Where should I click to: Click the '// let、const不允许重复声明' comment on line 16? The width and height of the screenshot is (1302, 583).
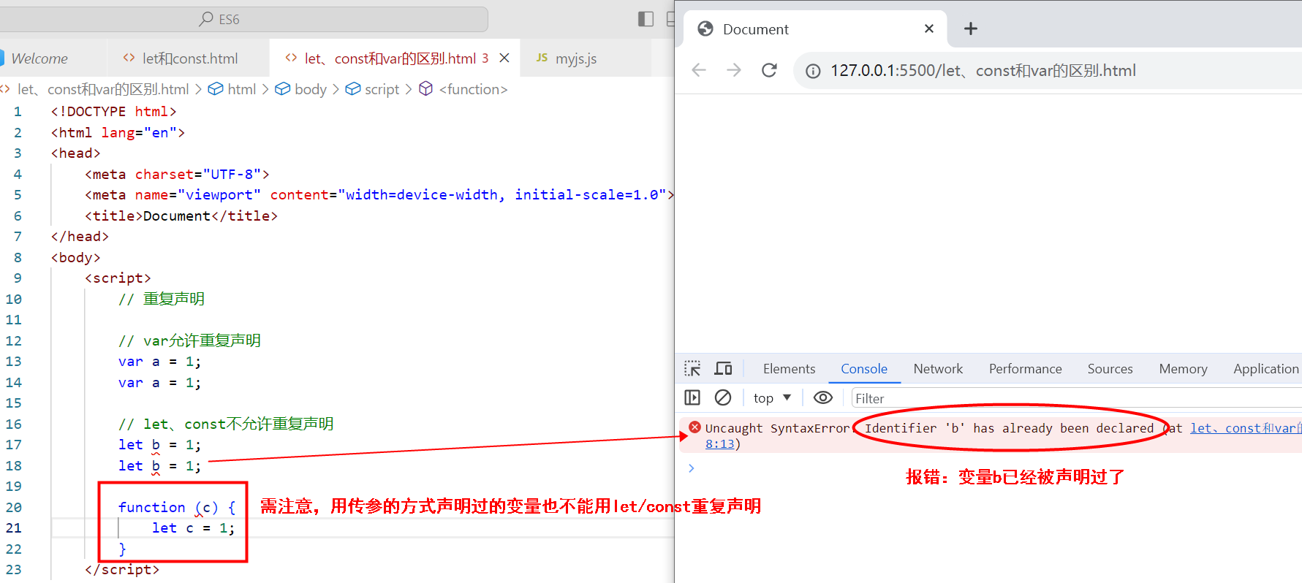pyautogui.click(x=226, y=424)
